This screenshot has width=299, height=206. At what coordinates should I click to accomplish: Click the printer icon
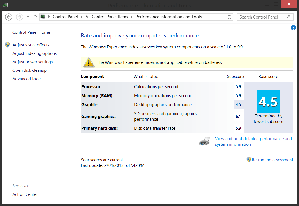click(204, 141)
